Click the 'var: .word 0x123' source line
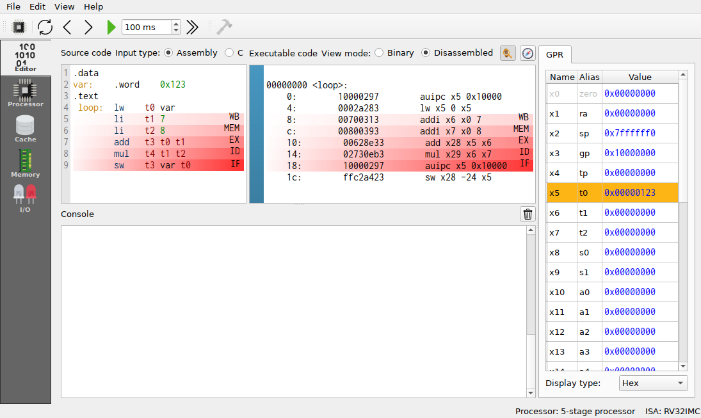The width and height of the screenshot is (701, 418). [158, 84]
